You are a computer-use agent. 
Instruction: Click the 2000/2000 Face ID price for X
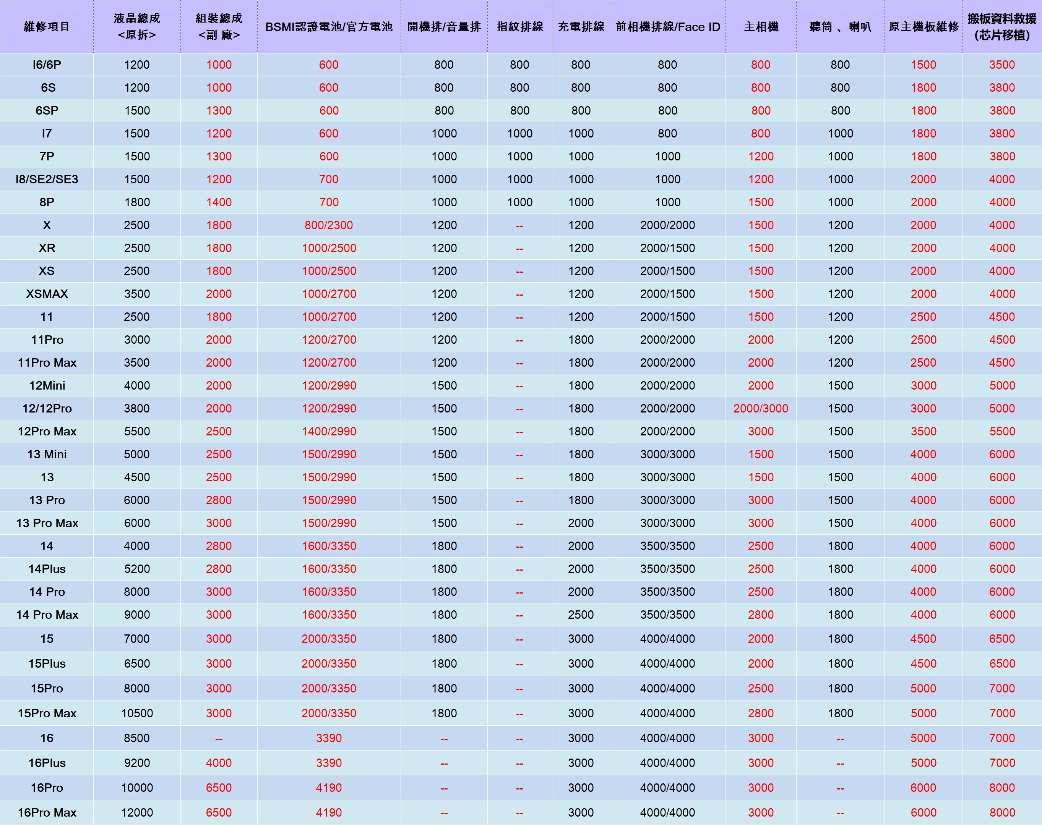coord(667,225)
